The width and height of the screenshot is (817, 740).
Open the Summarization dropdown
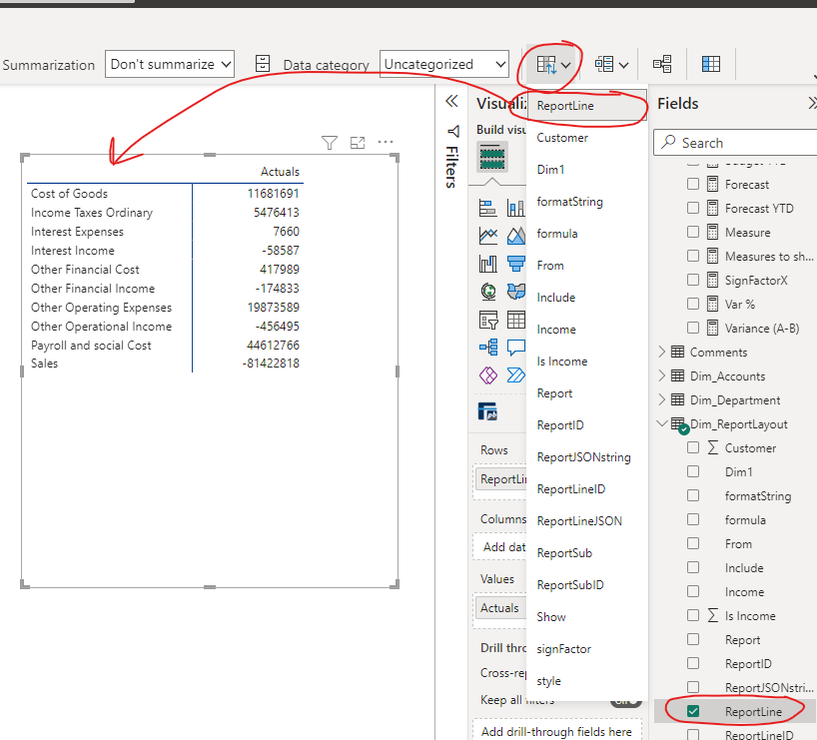[x=169, y=64]
